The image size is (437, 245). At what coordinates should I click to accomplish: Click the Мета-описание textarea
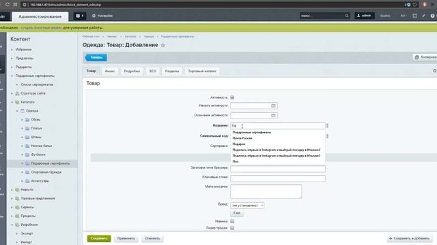[x=266, y=191]
